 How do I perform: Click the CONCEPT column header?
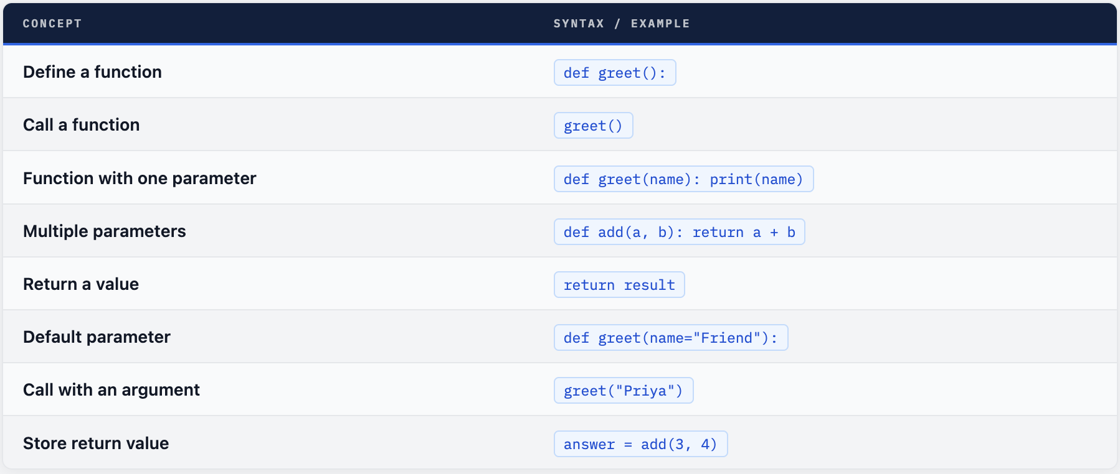point(52,24)
